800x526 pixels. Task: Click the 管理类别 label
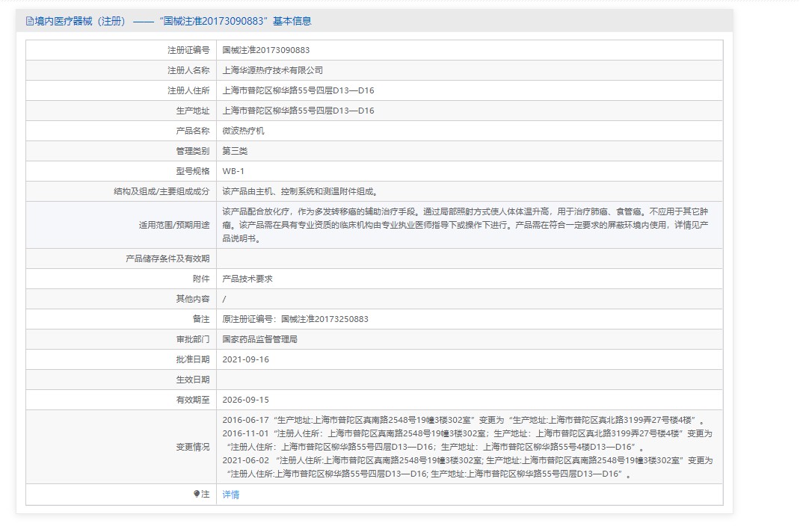192,151
